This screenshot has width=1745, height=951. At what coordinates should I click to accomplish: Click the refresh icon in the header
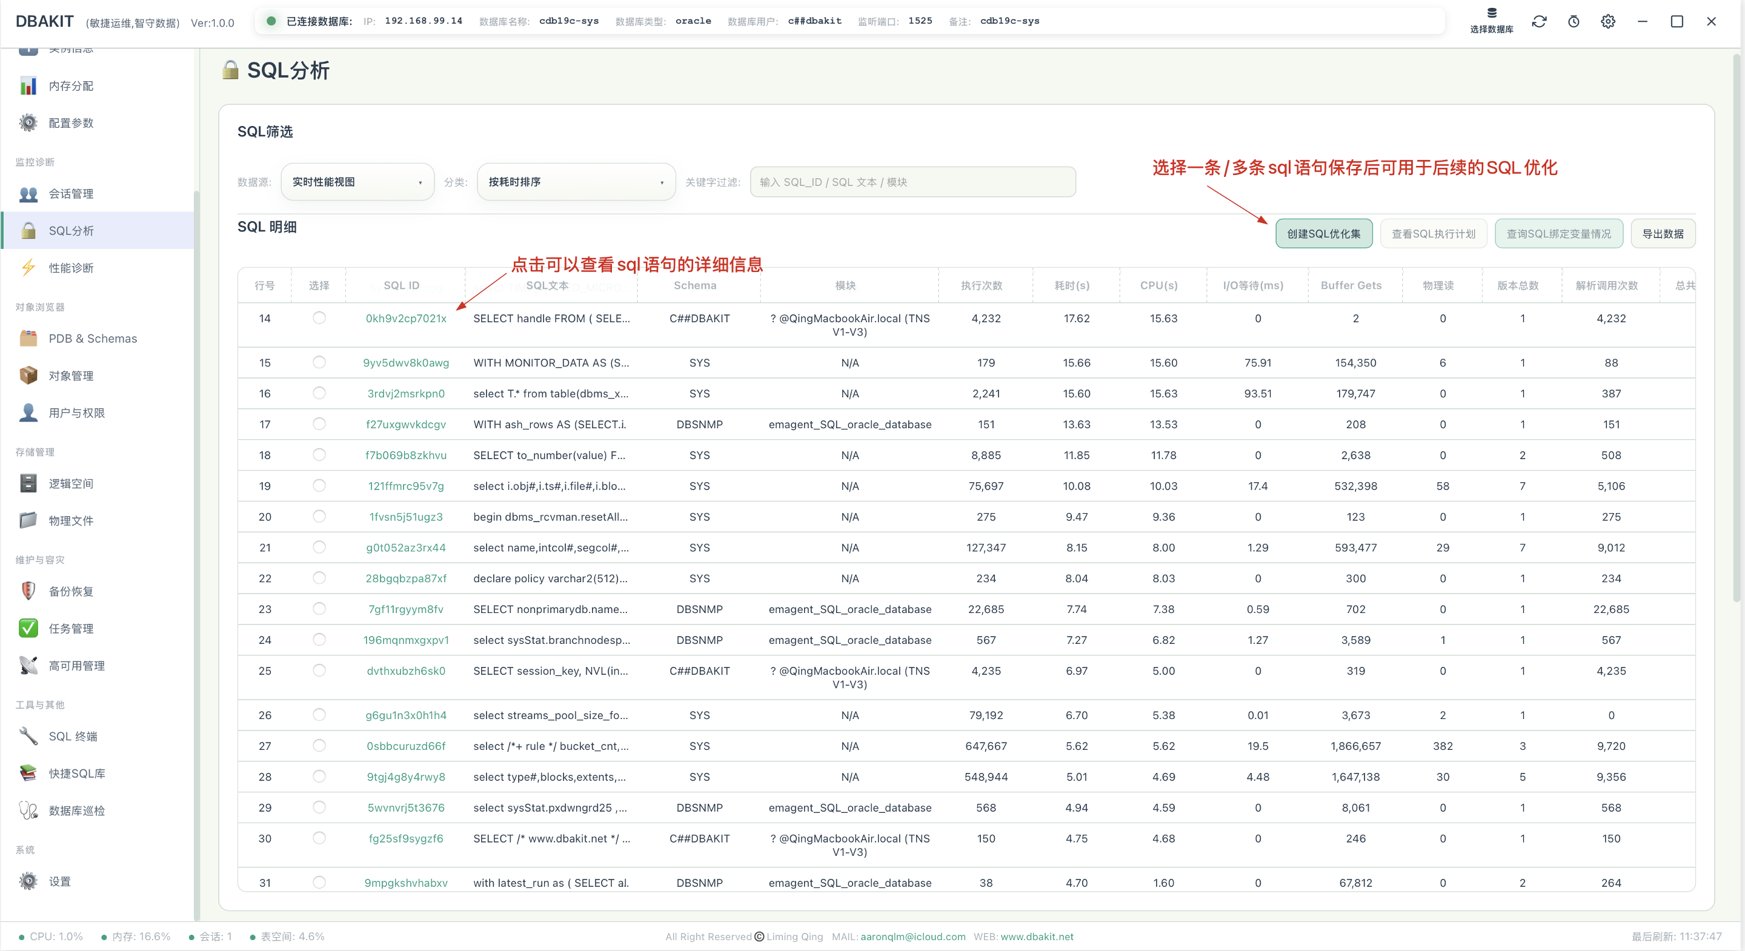pyautogui.click(x=1539, y=22)
